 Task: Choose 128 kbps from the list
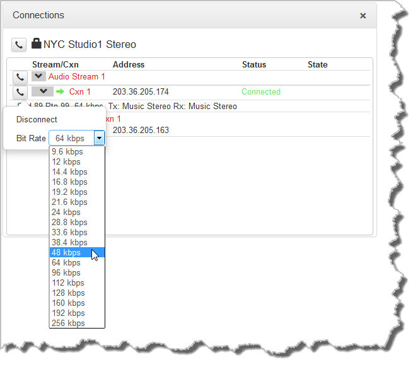tap(68, 293)
